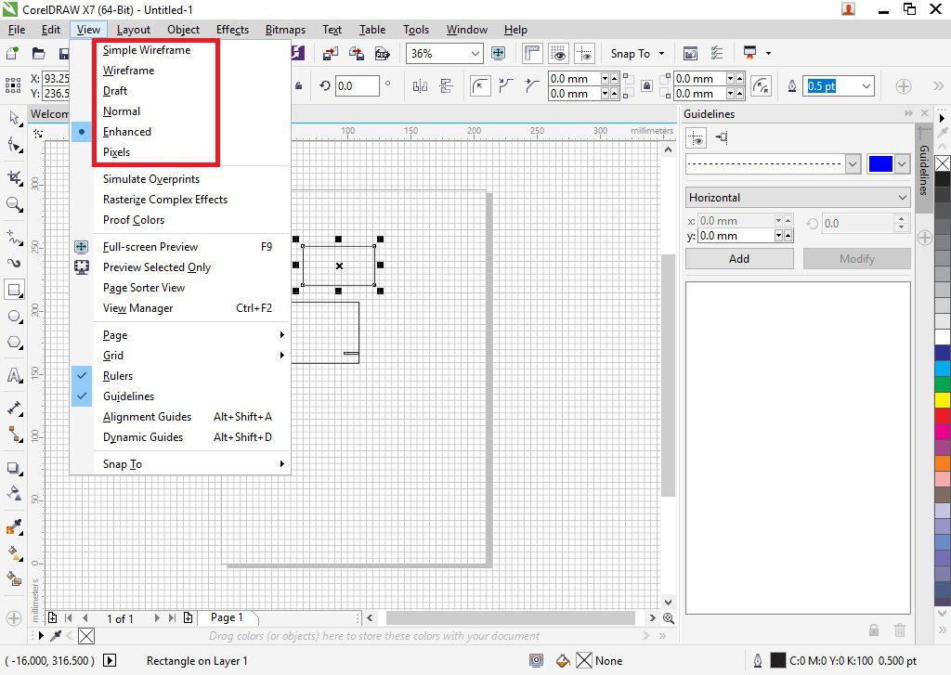The image size is (951, 675).
Task: Open the Bitmaps menu
Action: point(285,30)
